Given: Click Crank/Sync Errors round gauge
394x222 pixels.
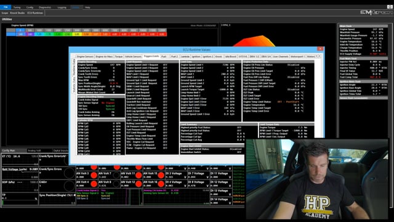Looking at the screenshot, I should pos(69,173).
